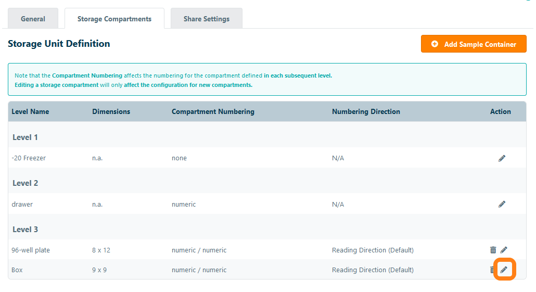Switch to the General tab
536x292 pixels.
pos(33,19)
